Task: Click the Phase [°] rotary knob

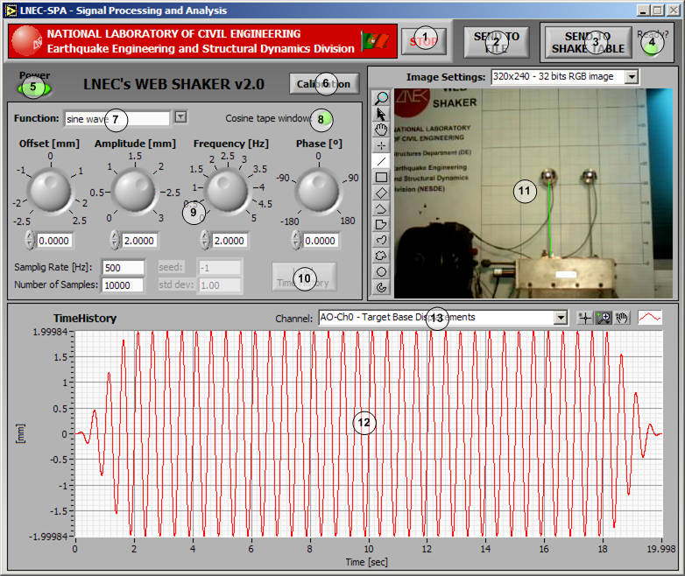Action: (x=319, y=191)
